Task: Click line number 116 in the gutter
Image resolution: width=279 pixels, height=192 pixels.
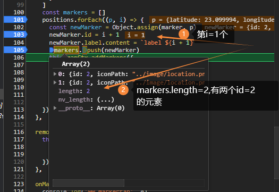Action: click(x=19, y=132)
